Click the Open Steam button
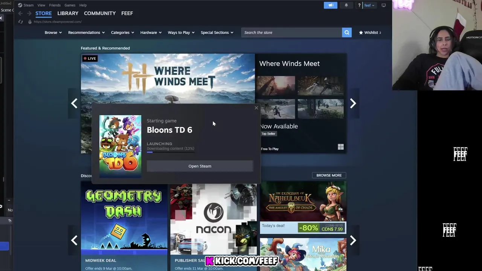Image resolution: width=482 pixels, height=271 pixels. 200,166
